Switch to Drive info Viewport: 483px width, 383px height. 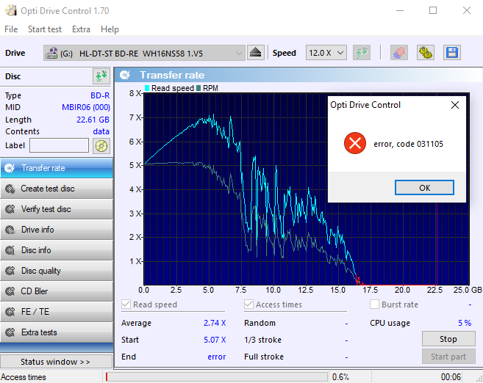coord(57,230)
